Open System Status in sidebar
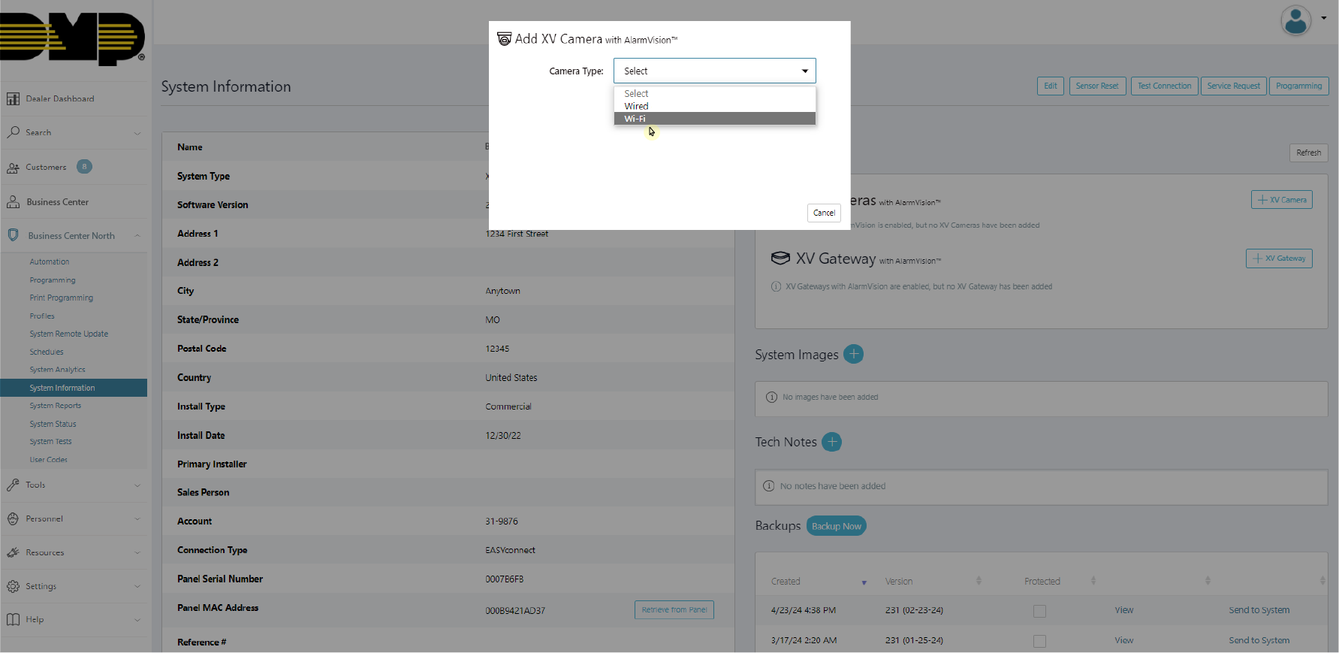 [x=53, y=424]
